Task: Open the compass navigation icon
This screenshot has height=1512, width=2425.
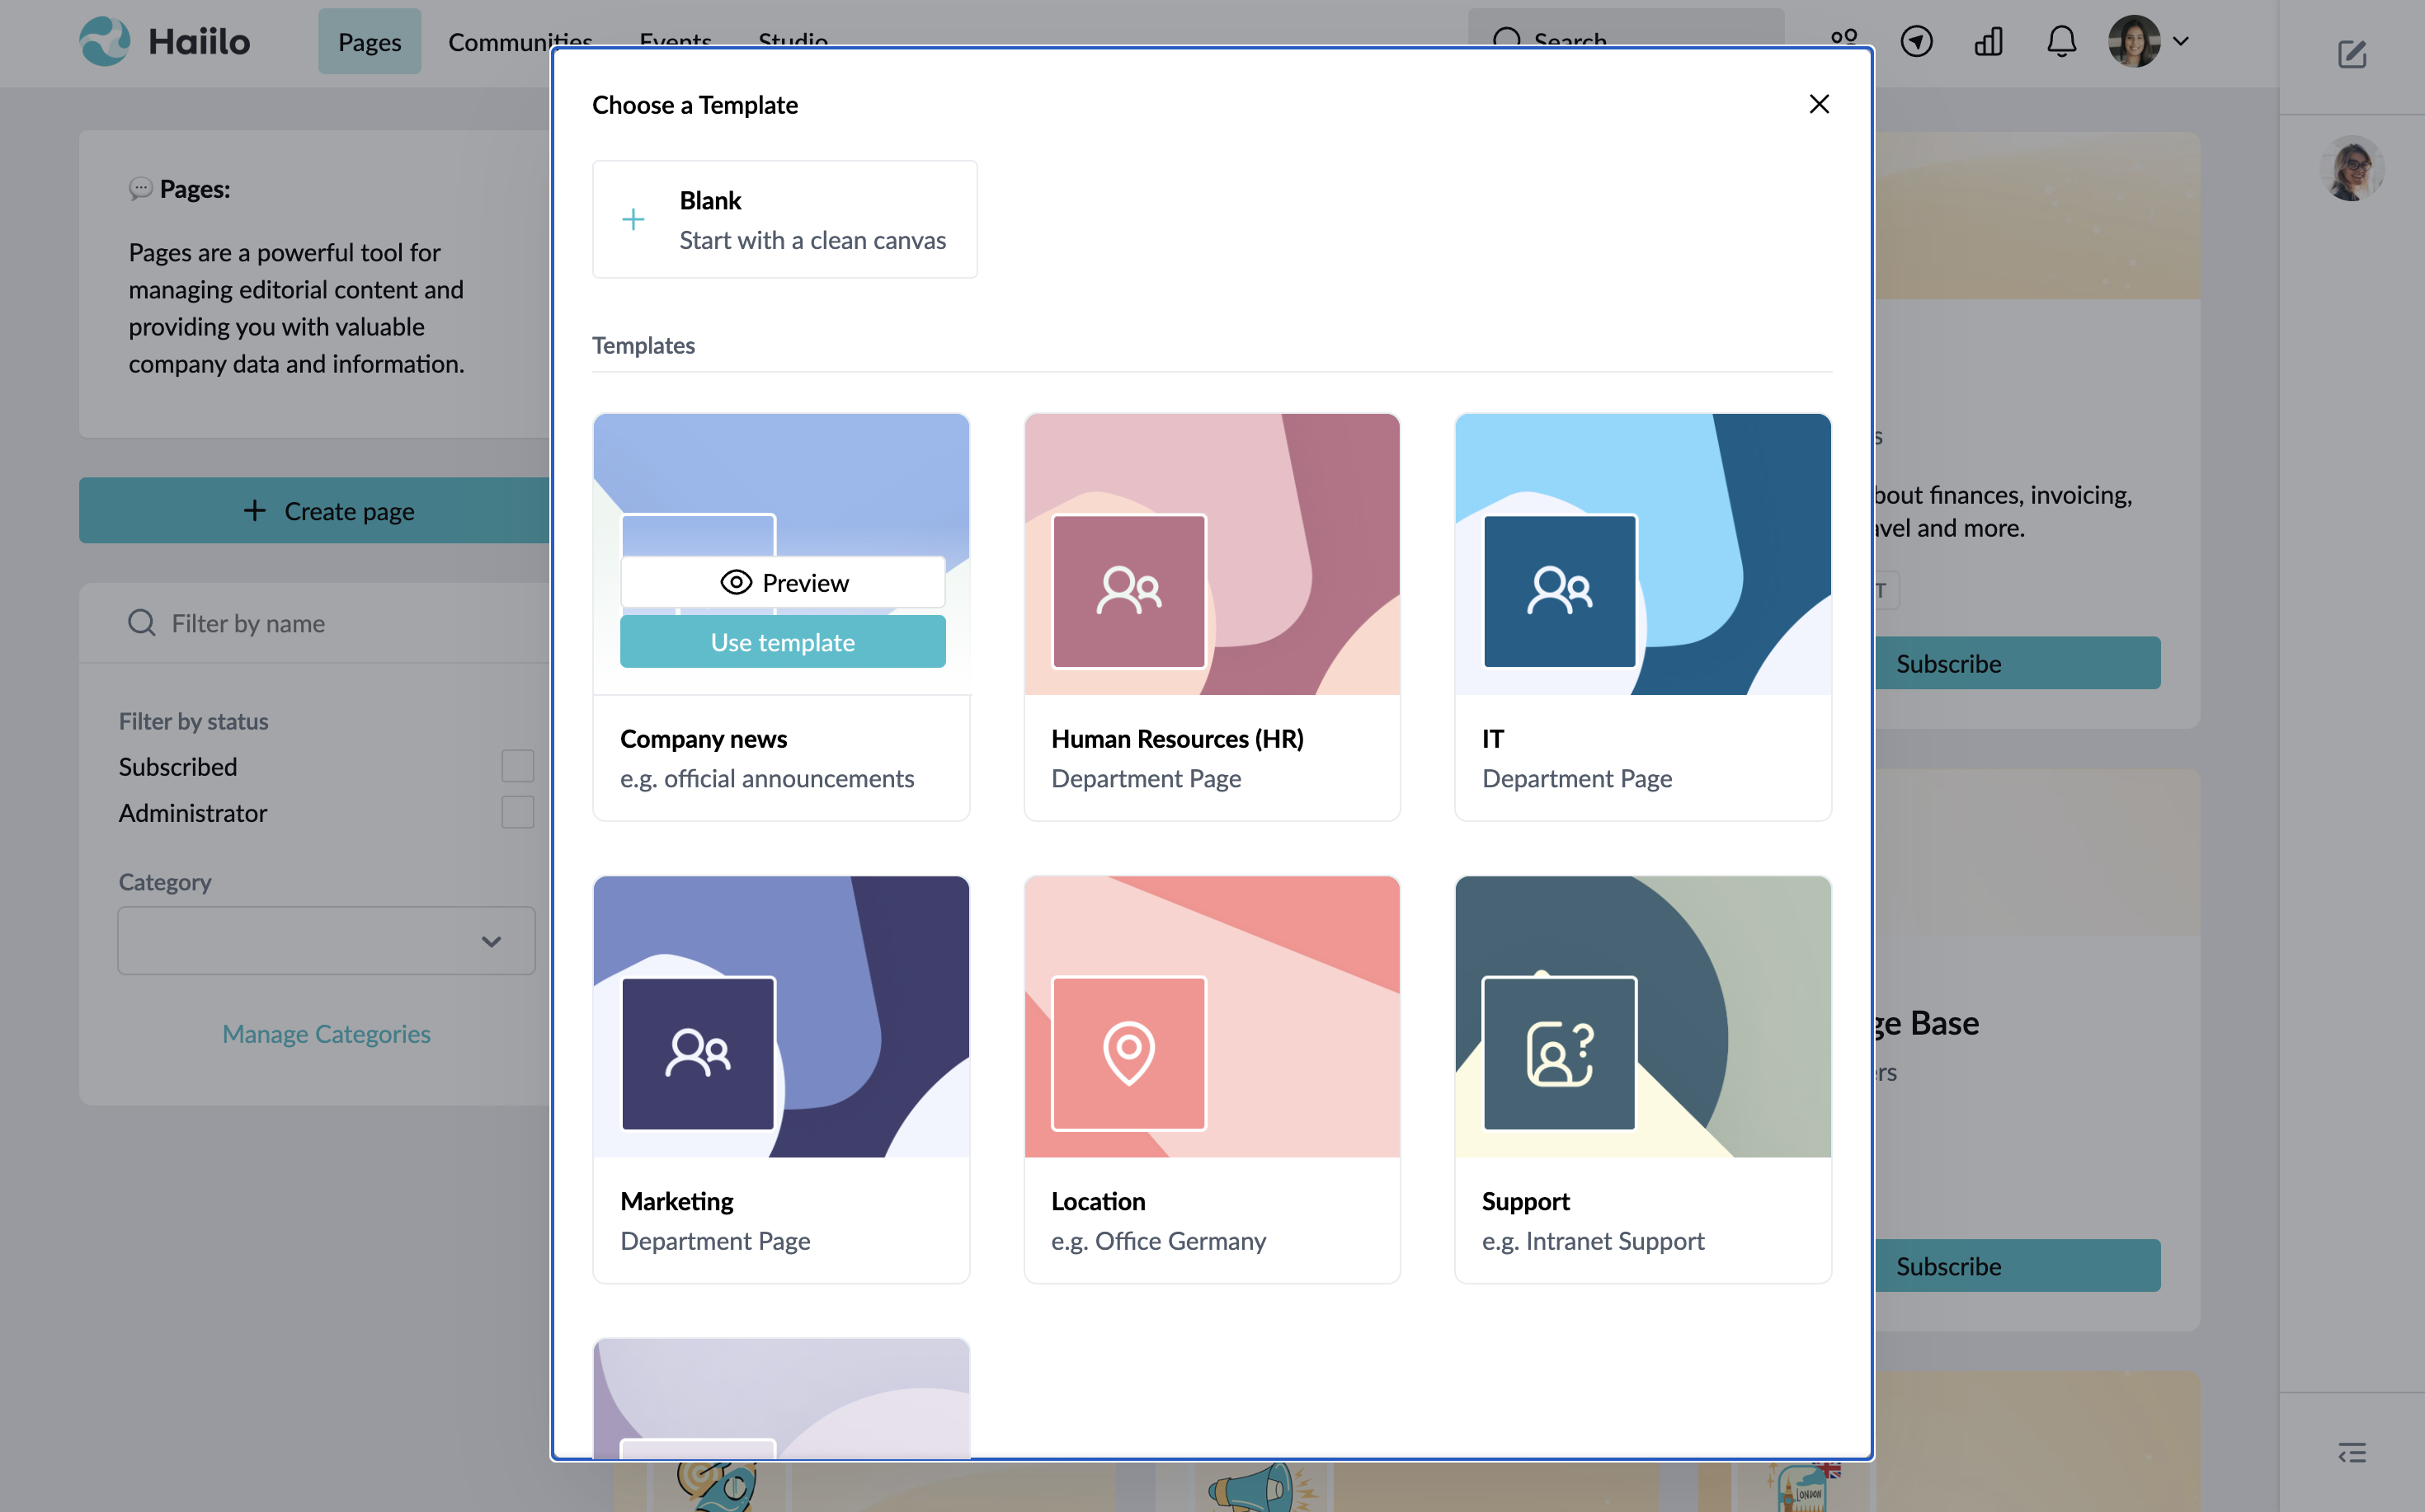Action: tap(1916, 41)
